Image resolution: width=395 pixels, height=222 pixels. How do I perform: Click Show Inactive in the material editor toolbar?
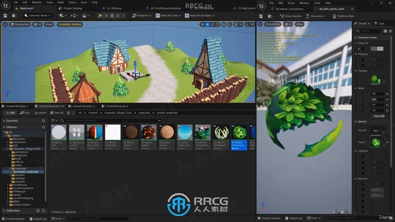click(x=290, y=16)
